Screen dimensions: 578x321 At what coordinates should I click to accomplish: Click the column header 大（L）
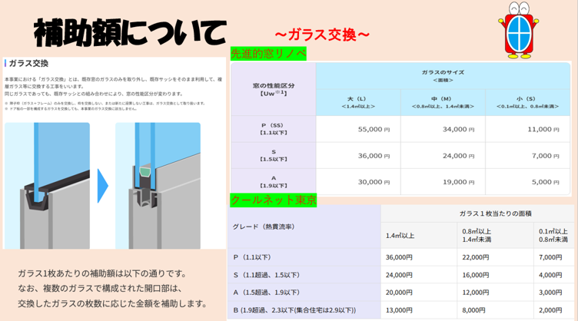click(x=358, y=103)
